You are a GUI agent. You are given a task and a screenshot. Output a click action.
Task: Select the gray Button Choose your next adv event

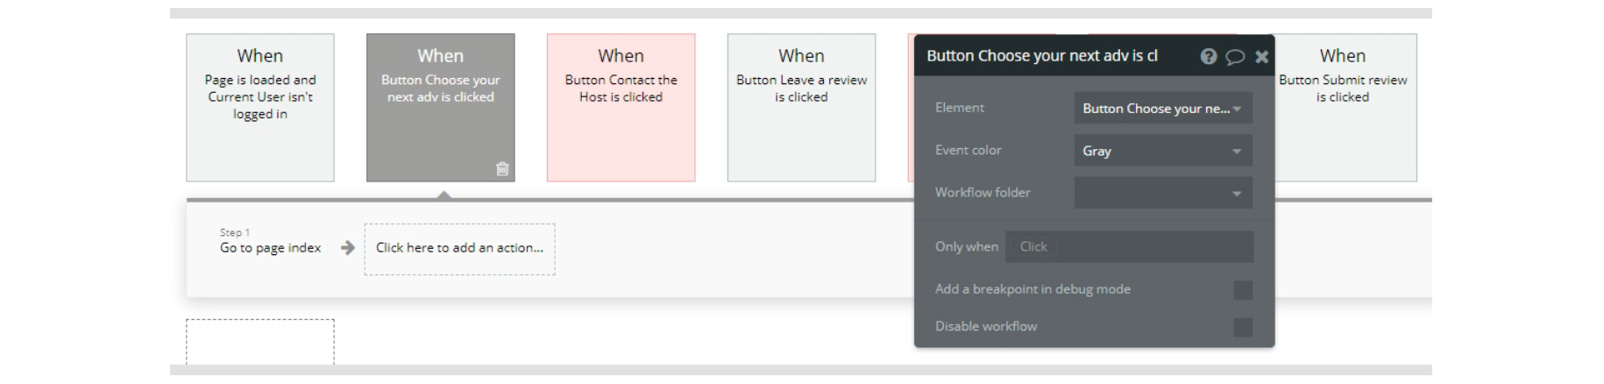[440, 96]
